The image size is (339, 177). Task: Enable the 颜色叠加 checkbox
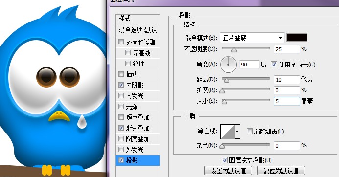[x=121, y=117]
